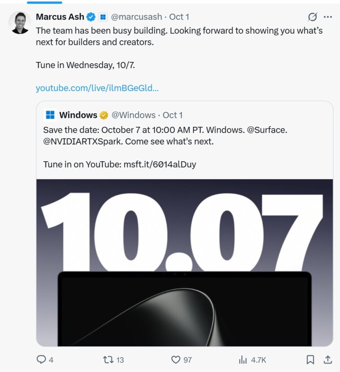Open Marcus Ash's profile picture
The width and height of the screenshot is (340, 372).
pyautogui.click(x=20, y=23)
